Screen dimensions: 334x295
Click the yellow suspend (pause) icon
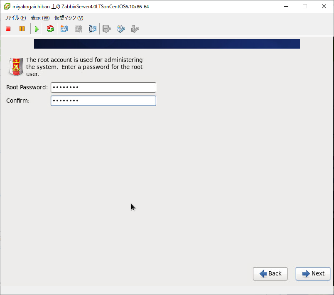pos(22,29)
